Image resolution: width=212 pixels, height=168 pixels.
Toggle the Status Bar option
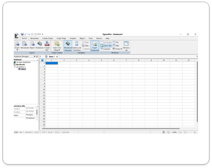coord(106,46)
